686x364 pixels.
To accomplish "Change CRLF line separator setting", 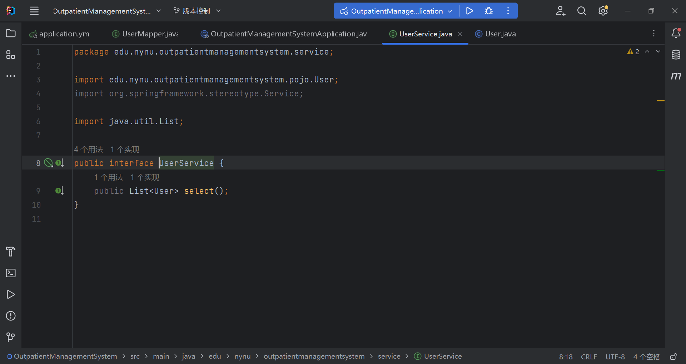I will [589, 357].
